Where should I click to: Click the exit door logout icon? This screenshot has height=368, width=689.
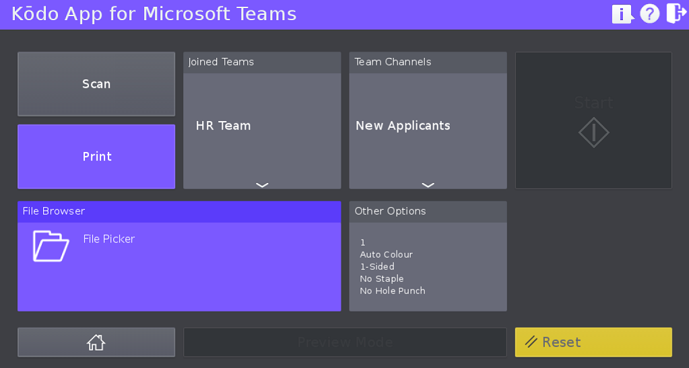click(675, 14)
